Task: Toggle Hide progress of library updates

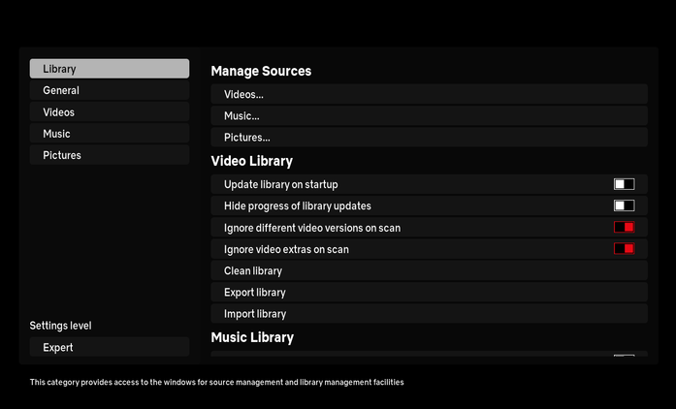Action: tap(624, 205)
